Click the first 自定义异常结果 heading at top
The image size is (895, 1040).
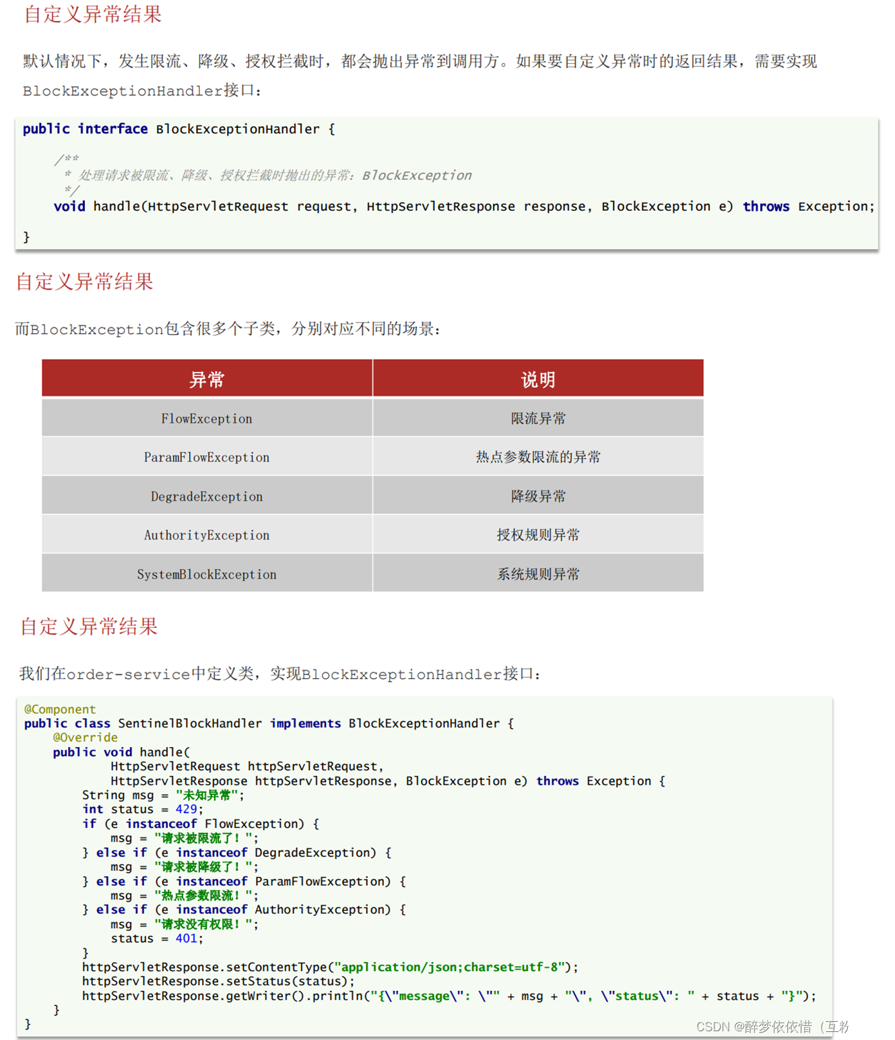tap(93, 13)
